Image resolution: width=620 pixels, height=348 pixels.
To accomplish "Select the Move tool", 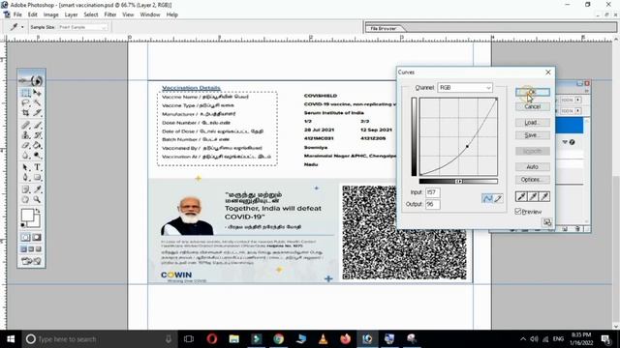I will pyautogui.click(x=37, y=93).
